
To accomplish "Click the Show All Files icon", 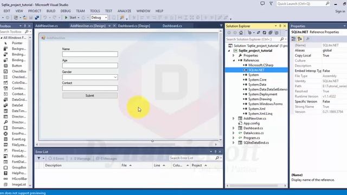I will [277, 32].
